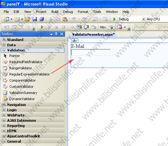
Task: Open the Help menu
Action: coord(126,12)
